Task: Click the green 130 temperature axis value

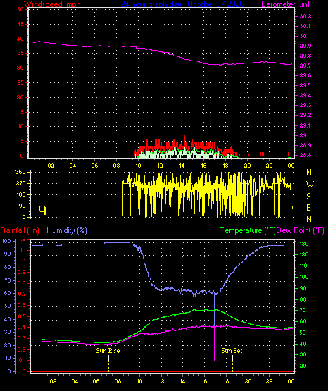Action: click(304, 244)
